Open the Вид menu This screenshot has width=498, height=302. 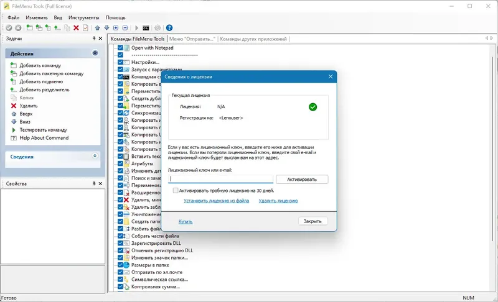pos(58,17)
